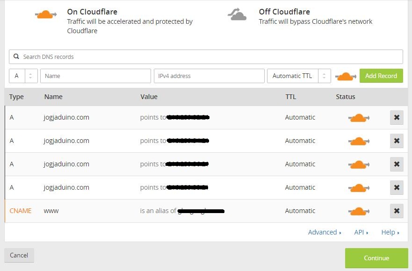The image size is (412, 271).
Task: Remove the third jogjaduino.com A record
Action: (x=397, y=164)
